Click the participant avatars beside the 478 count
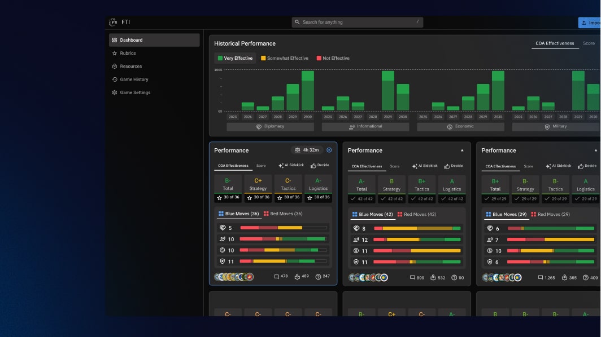The height and width of the screenshot is (337, 601). (x=234, y=277)
